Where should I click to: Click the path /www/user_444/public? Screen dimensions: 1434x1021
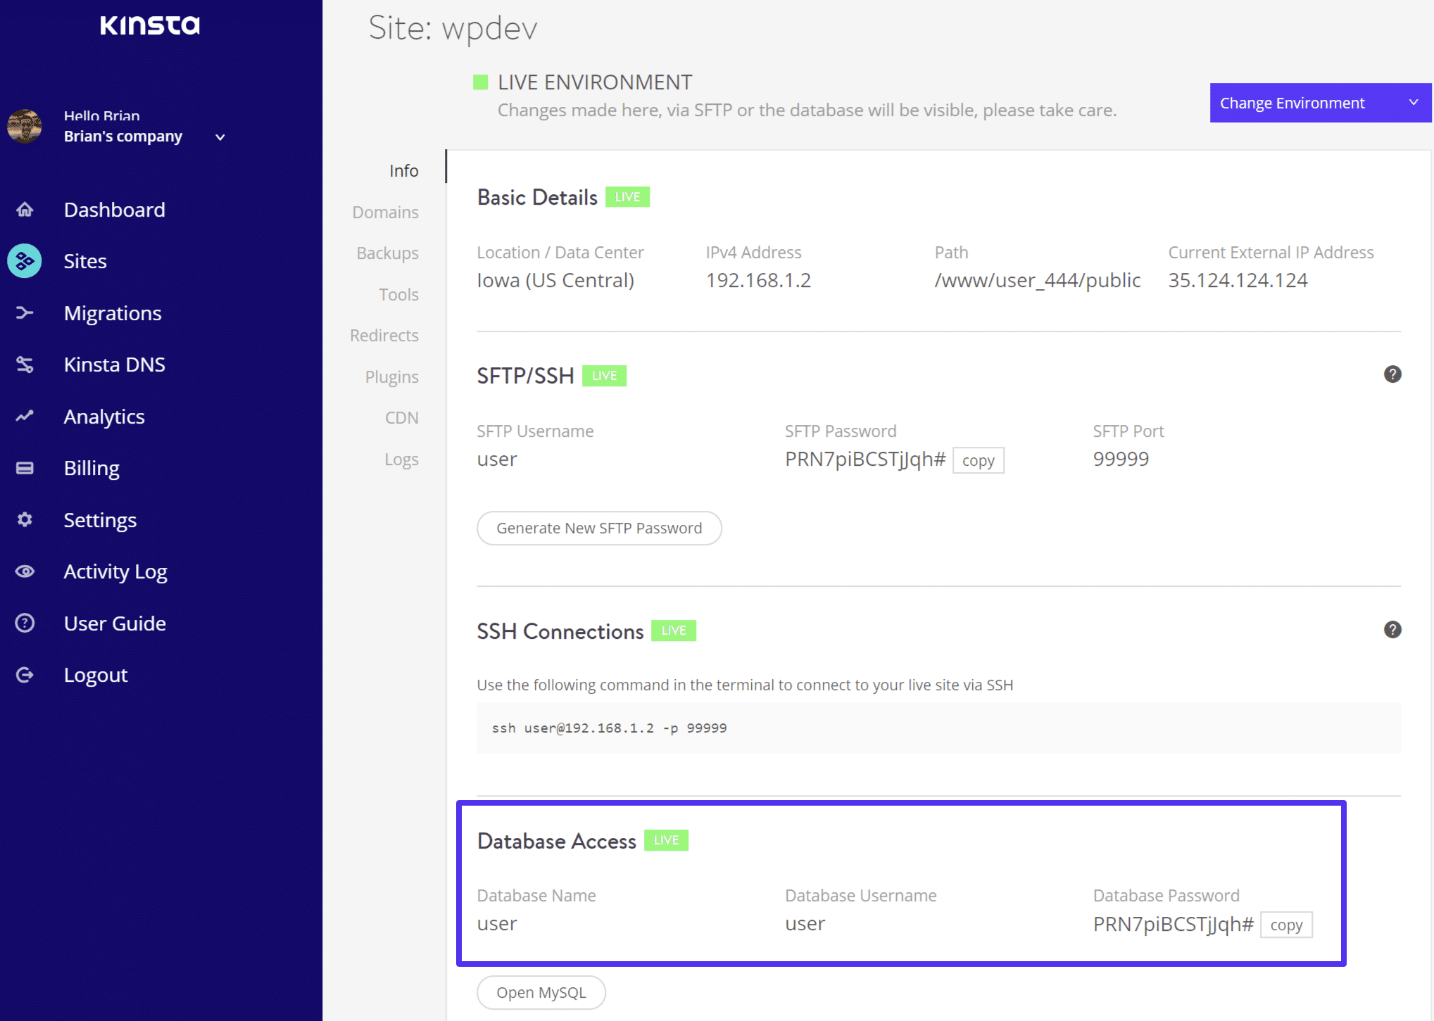click(1038, 280)
